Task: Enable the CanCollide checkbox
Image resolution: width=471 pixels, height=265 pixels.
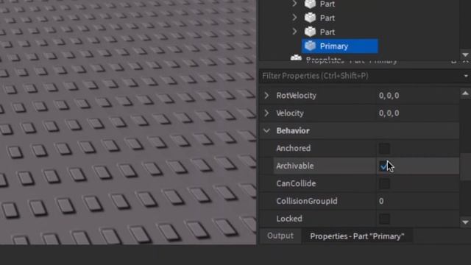Action: coord(384,183)
